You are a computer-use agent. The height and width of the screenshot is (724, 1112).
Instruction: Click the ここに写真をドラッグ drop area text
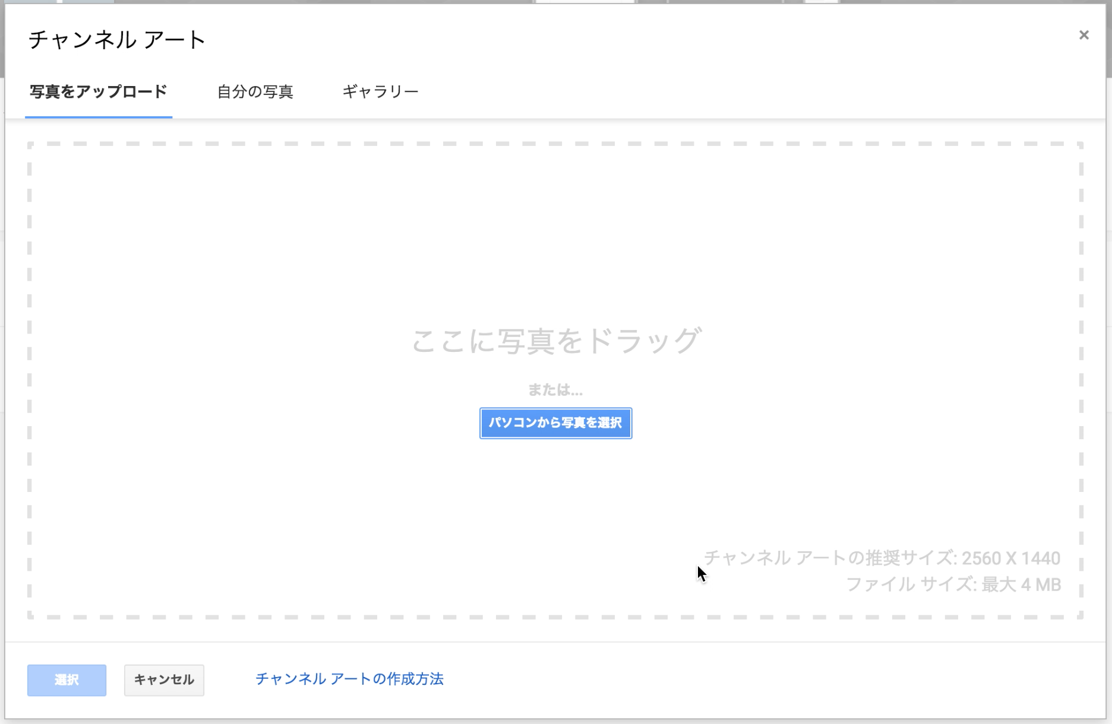coord(556,341)
